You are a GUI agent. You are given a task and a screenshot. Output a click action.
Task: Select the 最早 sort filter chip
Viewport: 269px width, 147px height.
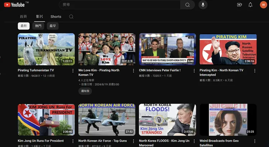[x=53, y=26]
